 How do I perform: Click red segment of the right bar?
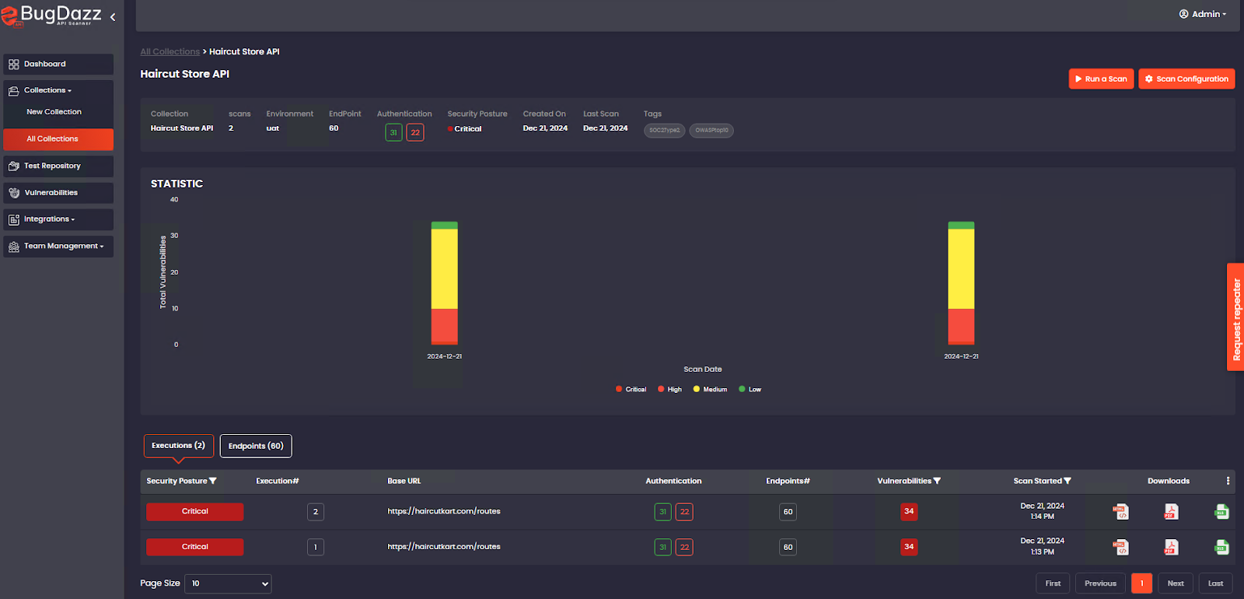[x=961, y=326]
